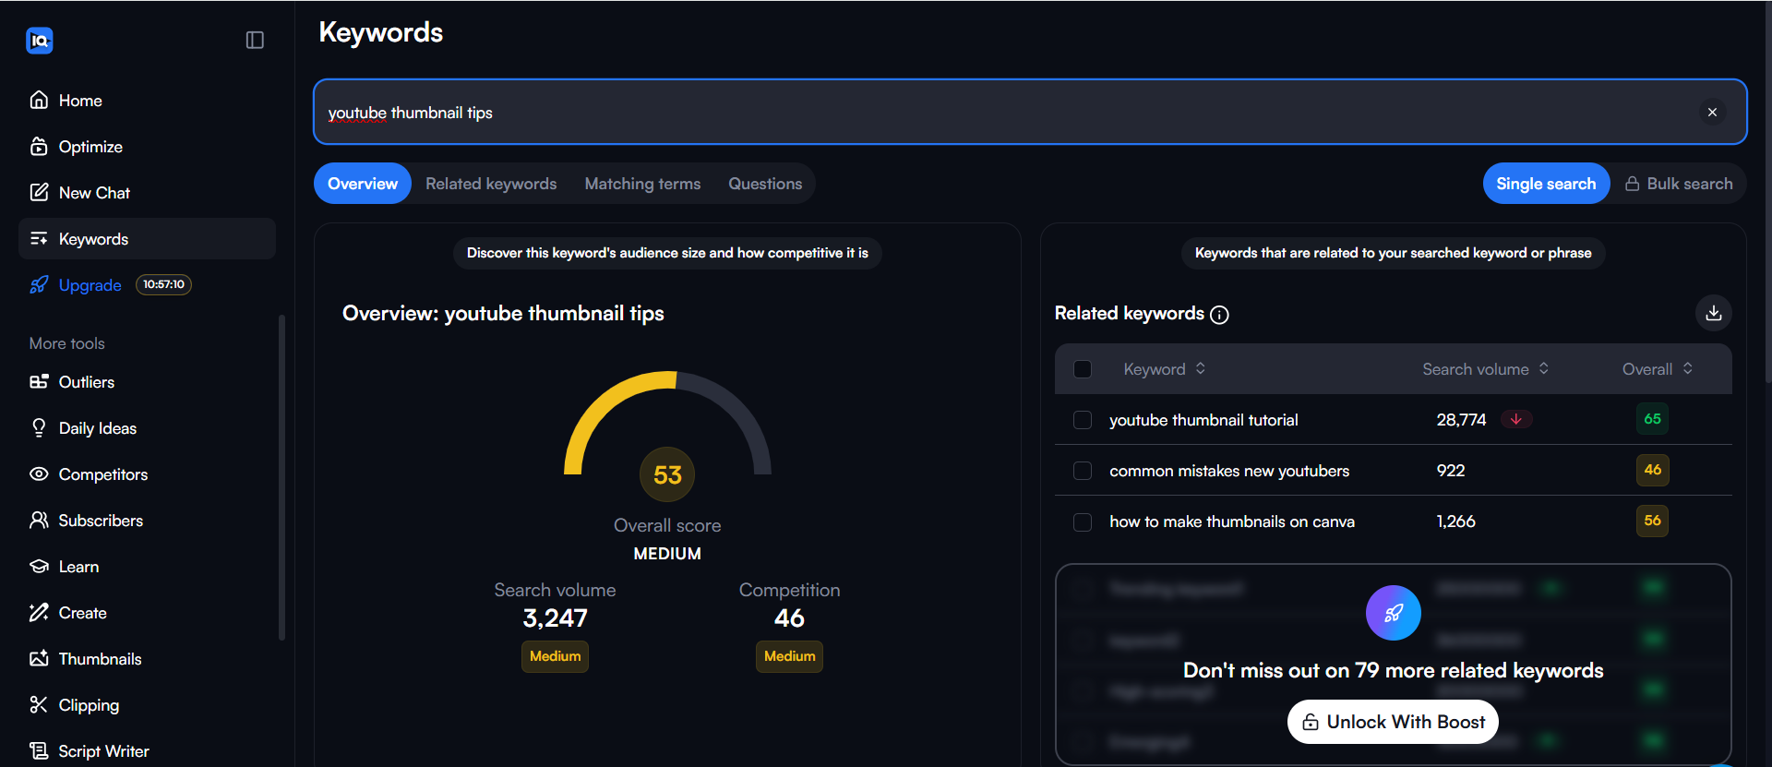Check how to make thumbnails on canva

tap(1083, 521)
